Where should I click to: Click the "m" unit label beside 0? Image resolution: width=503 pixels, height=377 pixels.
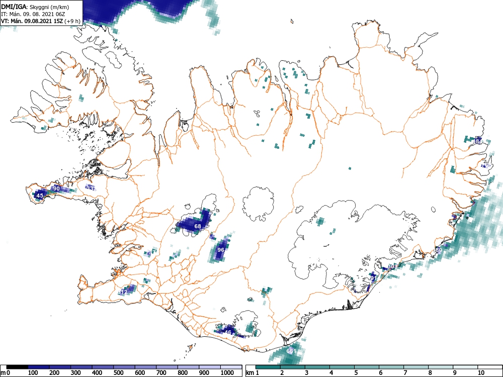coord(3,373)
